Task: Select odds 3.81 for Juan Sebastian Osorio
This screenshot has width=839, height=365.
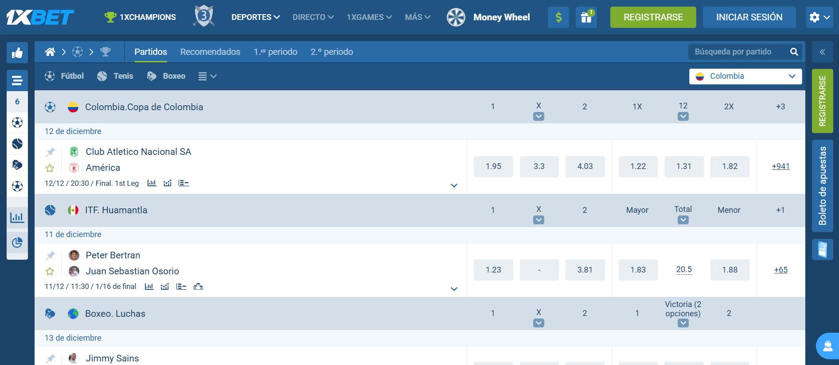Action: point(585,270)
